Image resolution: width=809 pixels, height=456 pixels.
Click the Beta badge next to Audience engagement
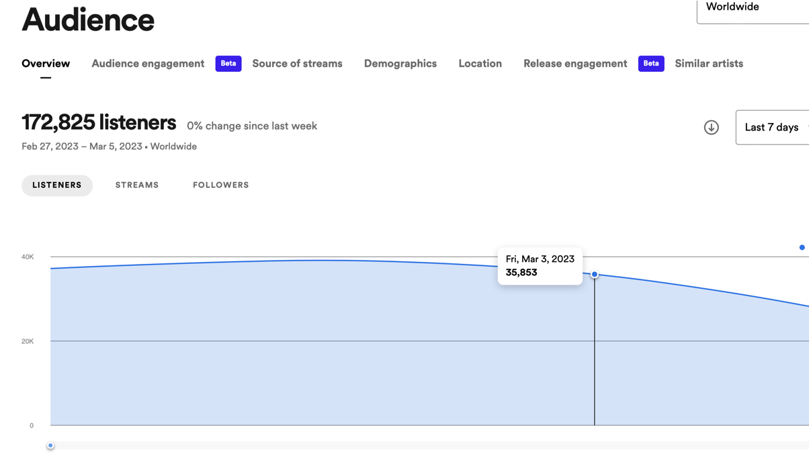click(228, 64)
